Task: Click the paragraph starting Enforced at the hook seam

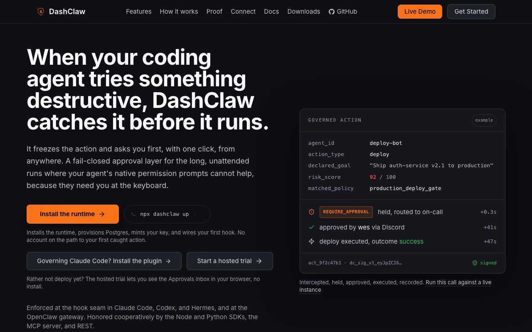Action: (142, 317)
